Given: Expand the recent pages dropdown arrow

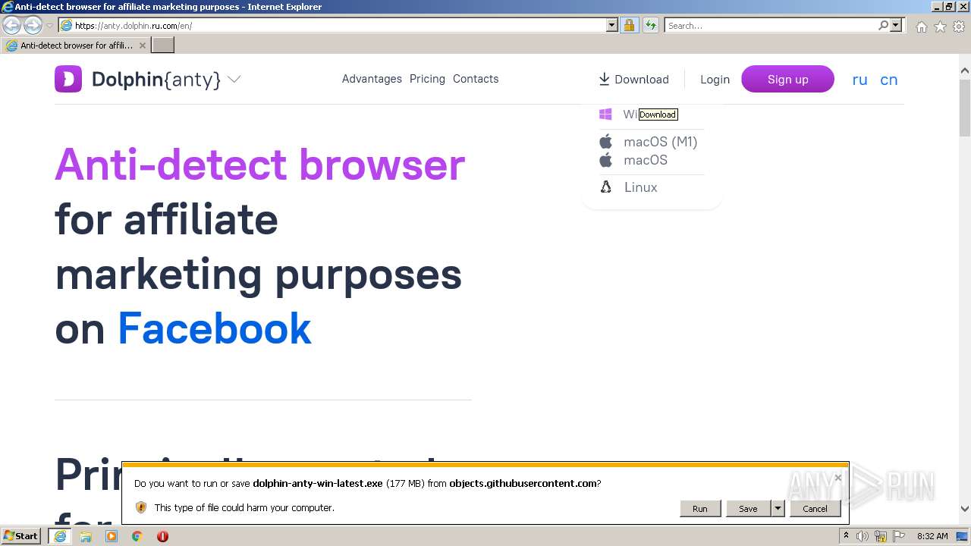Looking at the screenshot, I should (x=49, y=26).
